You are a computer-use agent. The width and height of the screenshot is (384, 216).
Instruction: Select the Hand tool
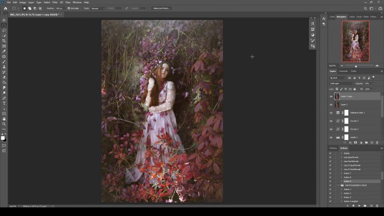(x=4, y=119)
